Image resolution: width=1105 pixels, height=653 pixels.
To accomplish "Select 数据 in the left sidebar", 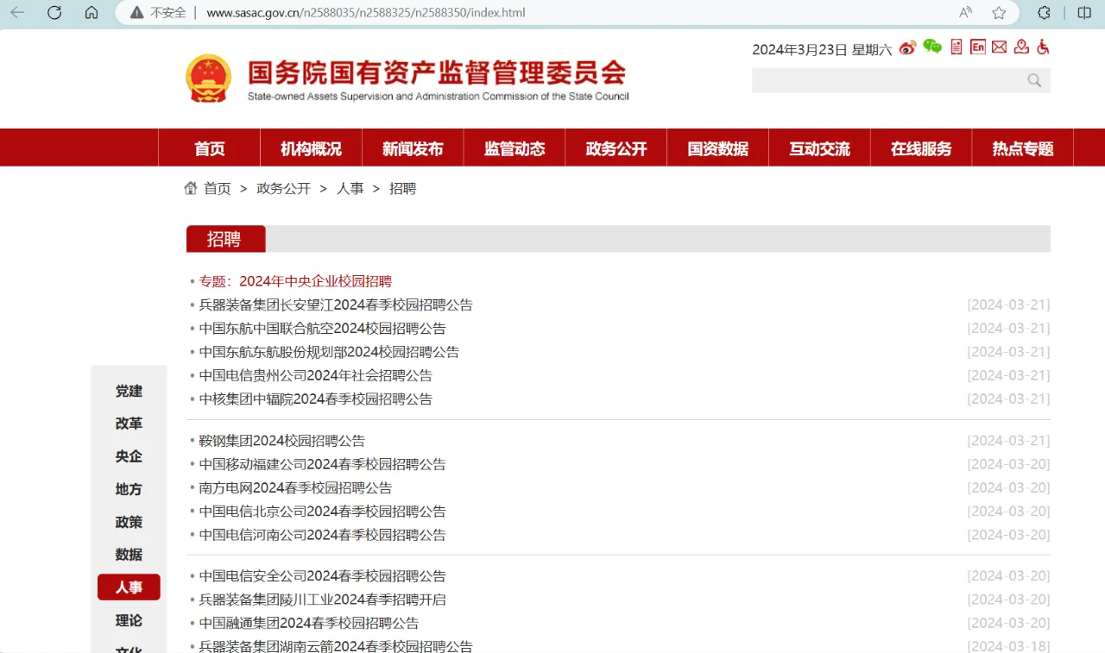I will [129, 555].
